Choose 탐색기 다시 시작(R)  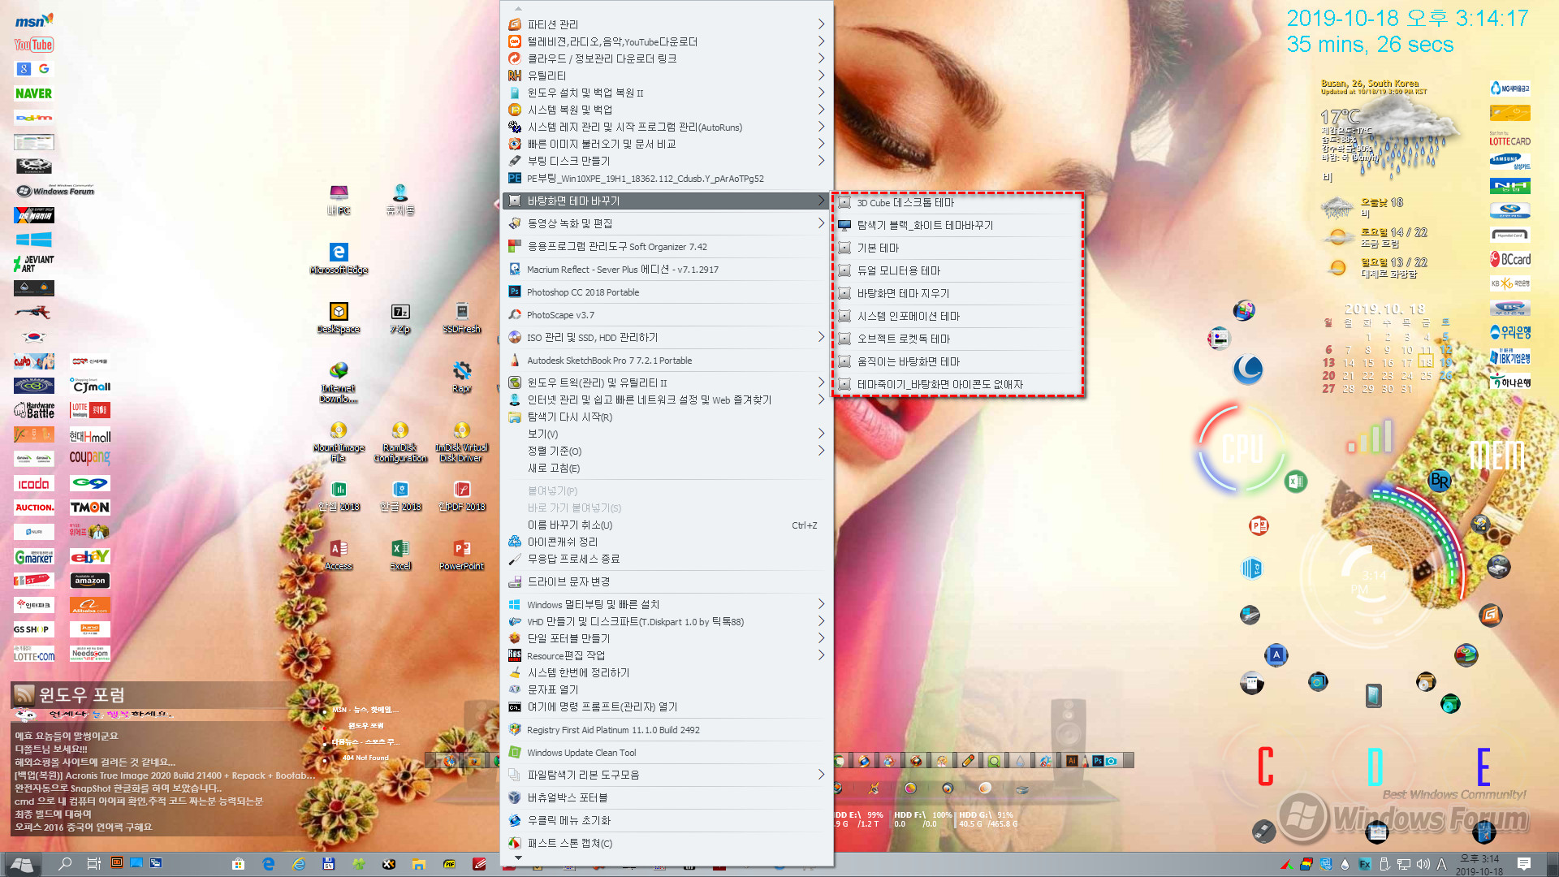(667, 417)
